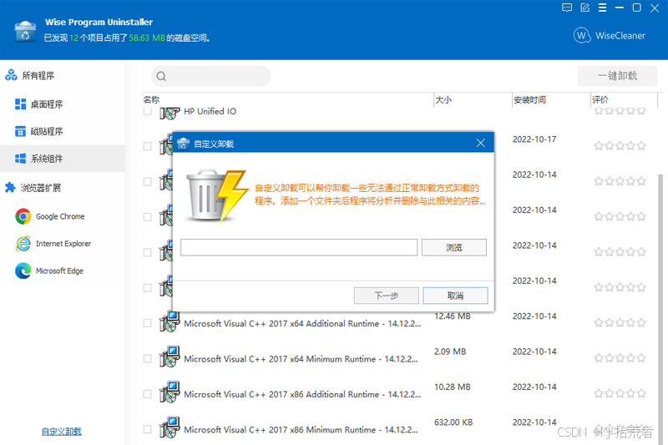Image resolution: width=668 pixels, height=445 pixels.
Task: Click the folder path input in dialog
Action: click(299, 247)
